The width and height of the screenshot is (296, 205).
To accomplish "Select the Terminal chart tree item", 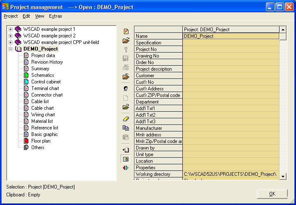I will 45,88.
